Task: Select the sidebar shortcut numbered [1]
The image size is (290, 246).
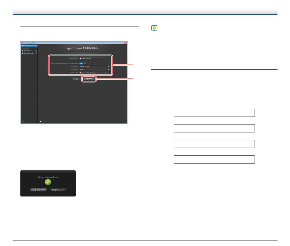Action: [29, 51]
